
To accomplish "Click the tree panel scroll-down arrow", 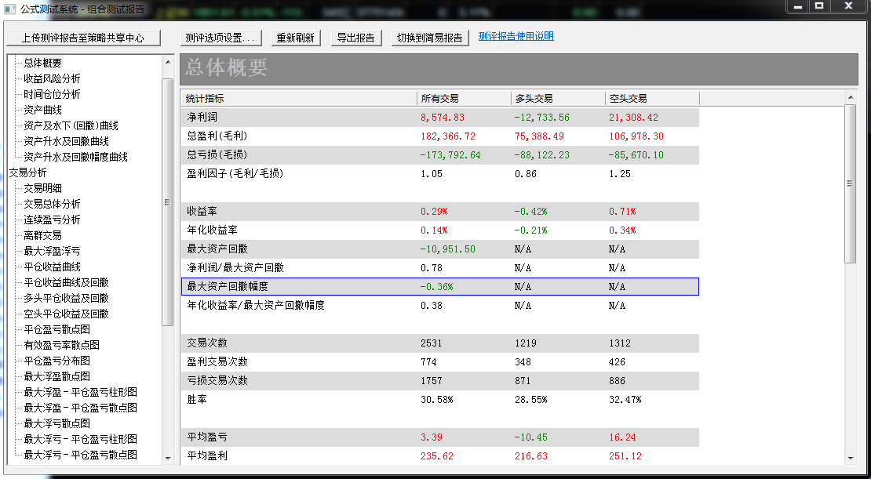I will pyautogui.click(x=167, y=457).
